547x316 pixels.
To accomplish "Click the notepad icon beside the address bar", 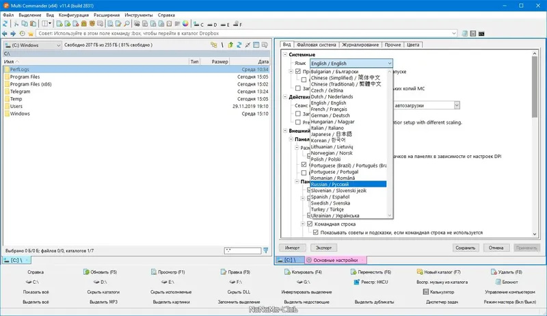I will pos(465,34).
